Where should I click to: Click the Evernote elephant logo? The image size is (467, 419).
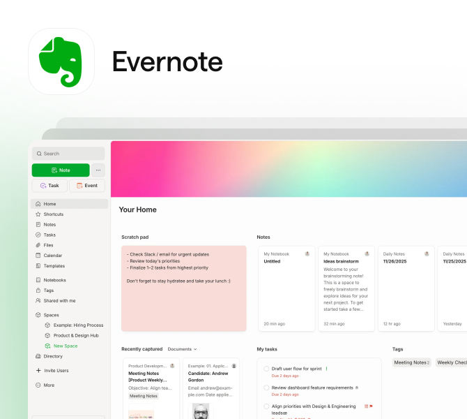(x=61, y=61)
